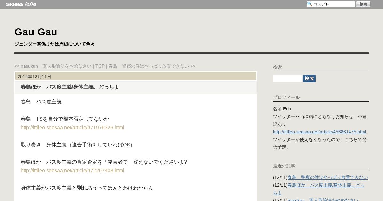Select the line 春鳥 TSを自分で根本否定してないか

pos(65,119)
